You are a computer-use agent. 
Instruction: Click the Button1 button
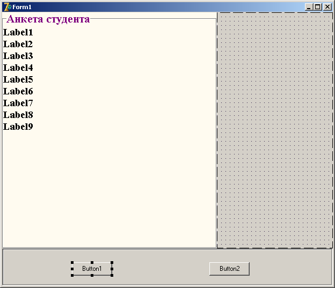point(92,269)
